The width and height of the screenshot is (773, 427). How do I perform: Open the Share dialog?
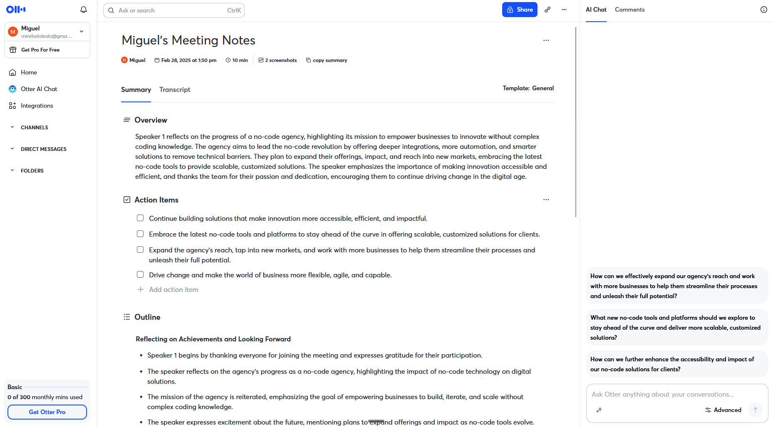coord(519,9)
